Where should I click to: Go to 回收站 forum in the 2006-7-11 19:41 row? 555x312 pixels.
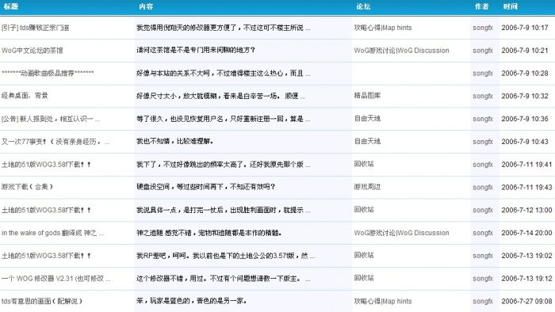click(364, 164)
